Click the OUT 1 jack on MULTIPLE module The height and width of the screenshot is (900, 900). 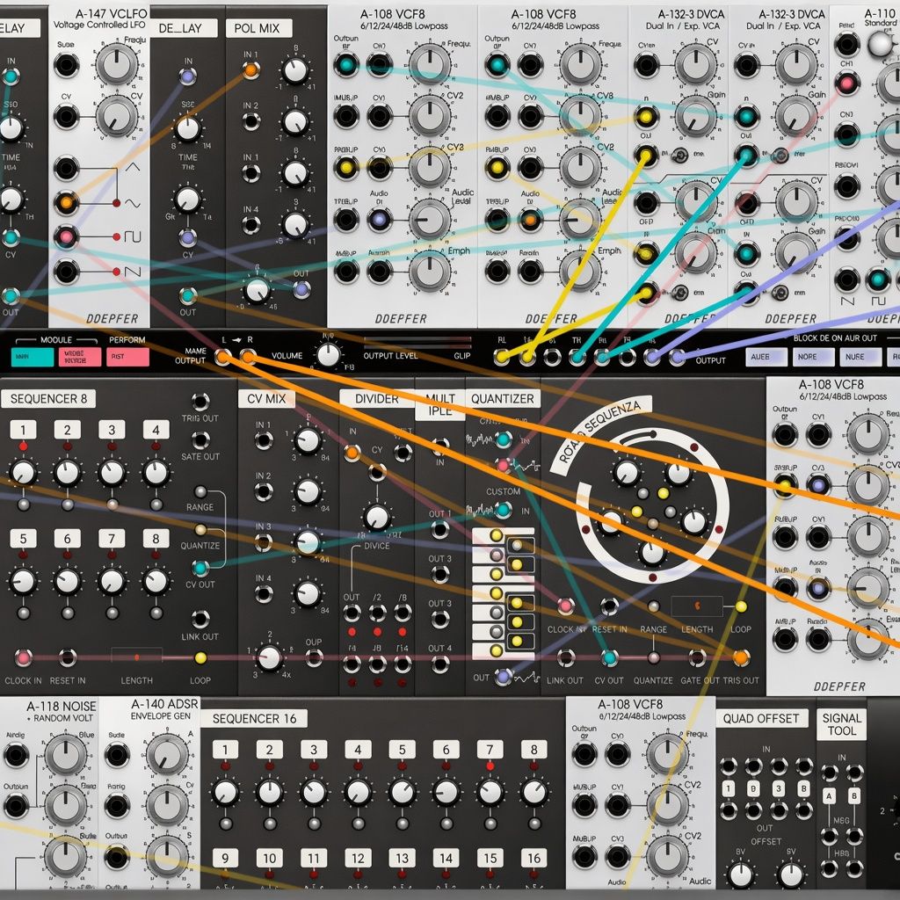440,529
